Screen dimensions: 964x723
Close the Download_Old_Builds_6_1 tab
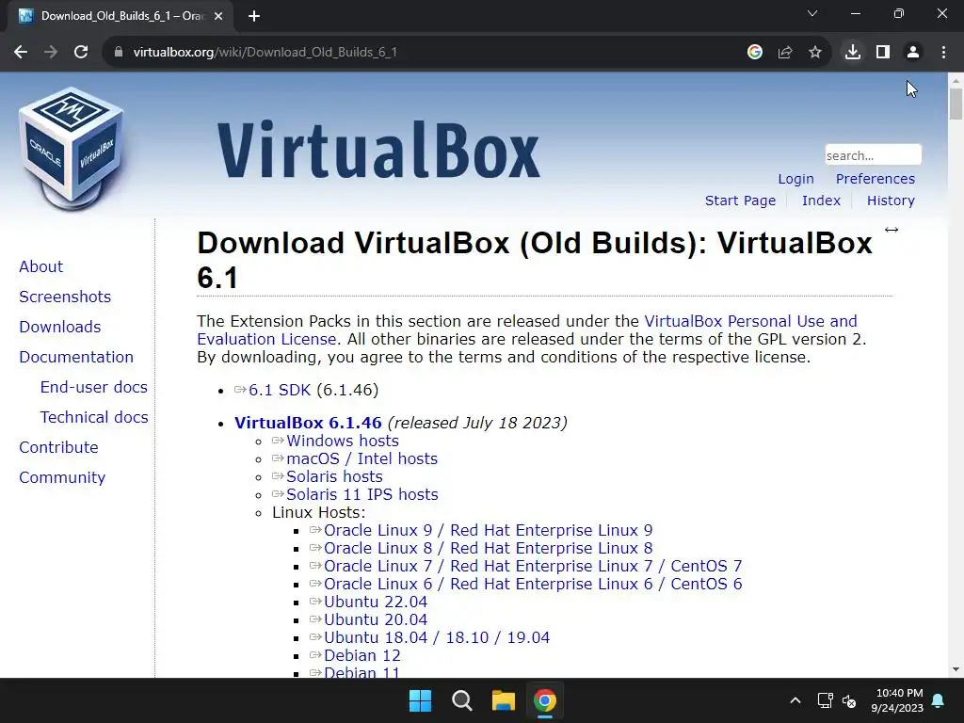(x=218, y=17)
